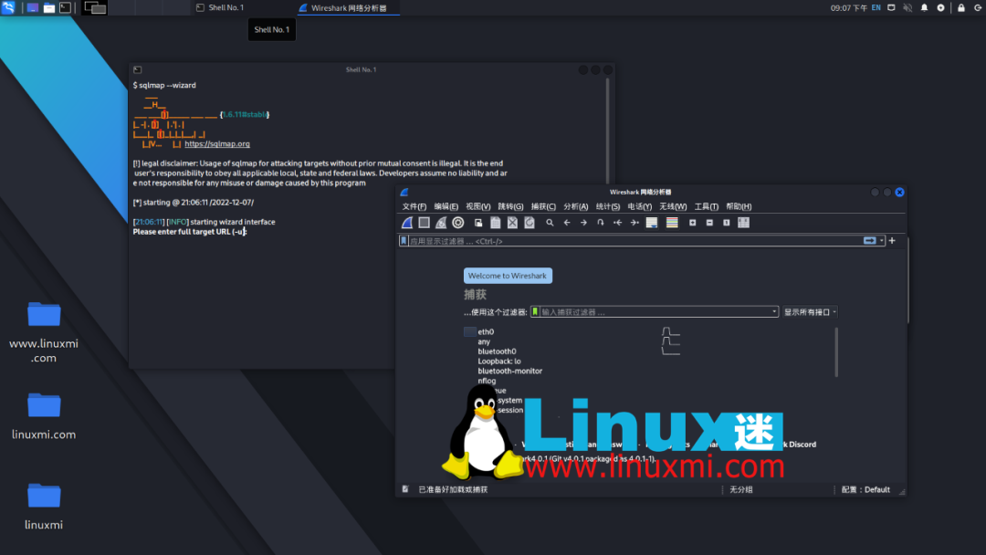The width and height of the screenshot is (986, 555).
Task: Open the Kali applications menu icon
Action: 8,7
